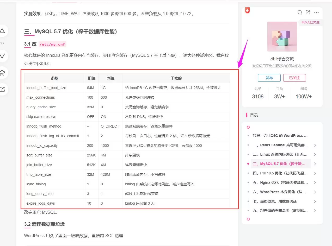Click the 旧值 table column header

coord(92,78)
